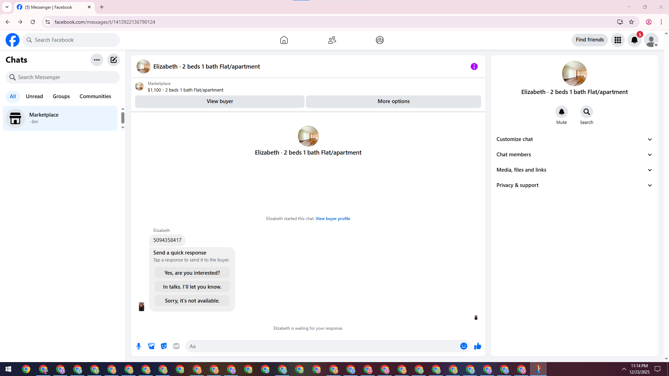Click the View buyer button
The height and width of the screenshot is (376, 669).
point(220,101)
